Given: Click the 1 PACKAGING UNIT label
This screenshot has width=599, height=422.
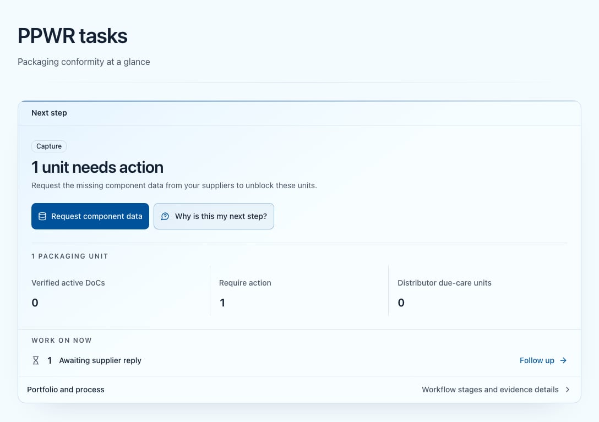Looking at the screenshot, I should tap(69, 256).
